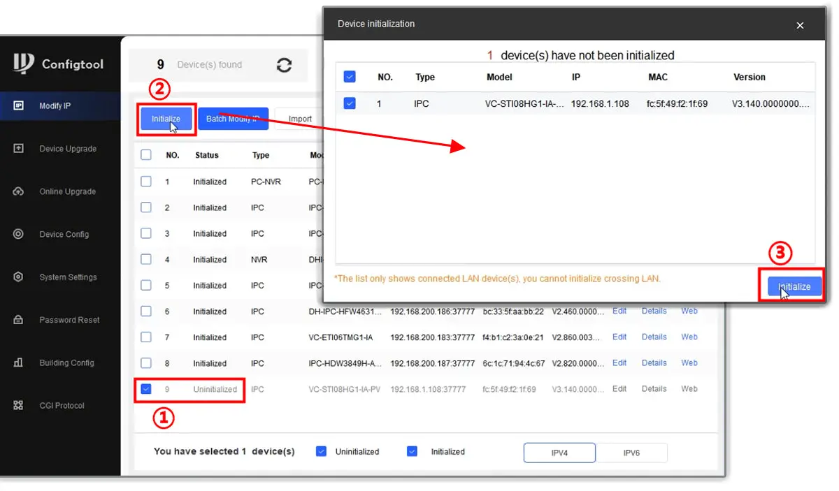Viewport: 839px width, 491px height.
Task: Click MAC address fc:5f:49:f2:1f:69 in dialog
Action: pyautogui.click(x=678, y=103)
